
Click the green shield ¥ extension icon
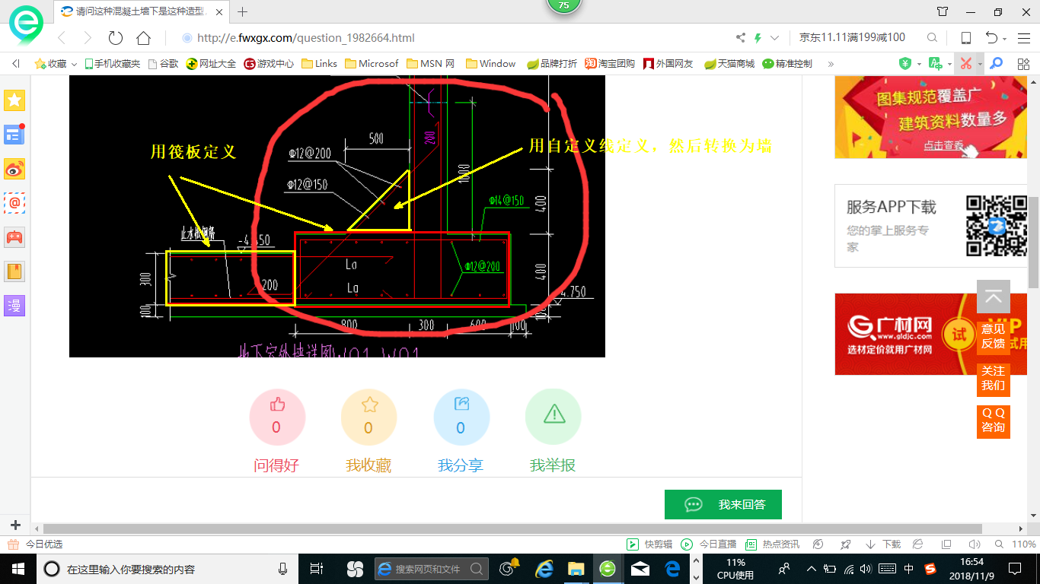[x=905, y=64]
